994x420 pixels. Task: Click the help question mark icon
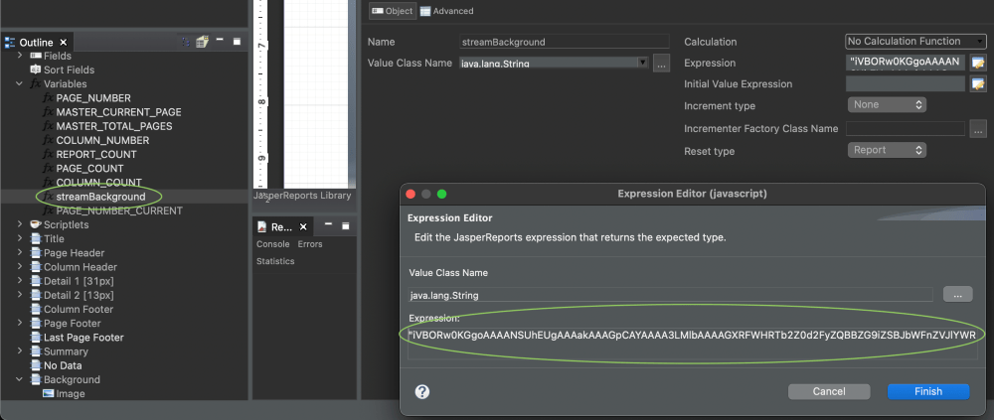click(x=422, y=391)
